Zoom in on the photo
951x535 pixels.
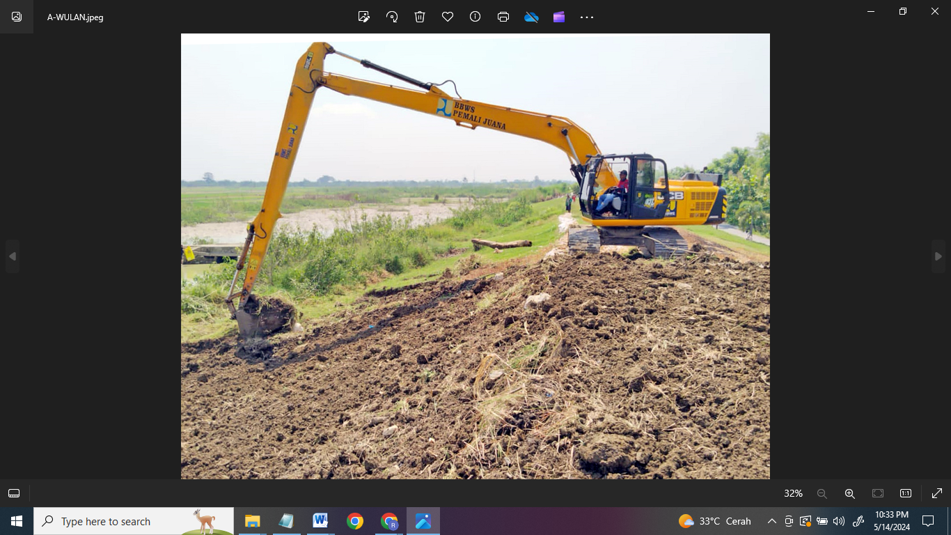[x=849, y=493]
